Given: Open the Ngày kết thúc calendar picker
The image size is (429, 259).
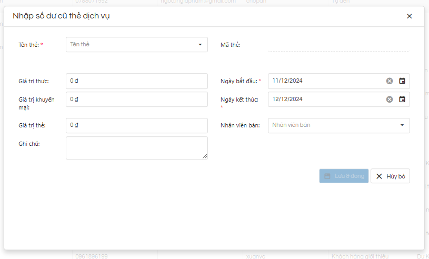Looking at the screenshot, I should pyautogui.click(x=402, y=99).
